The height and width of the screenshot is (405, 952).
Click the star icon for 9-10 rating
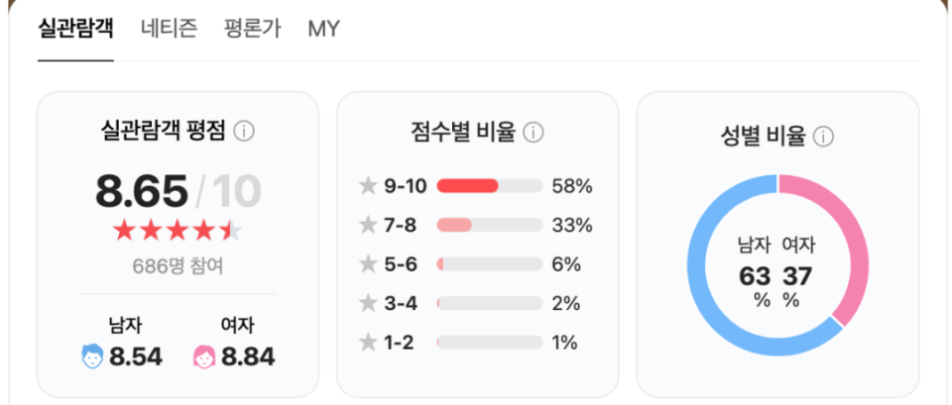368,186
